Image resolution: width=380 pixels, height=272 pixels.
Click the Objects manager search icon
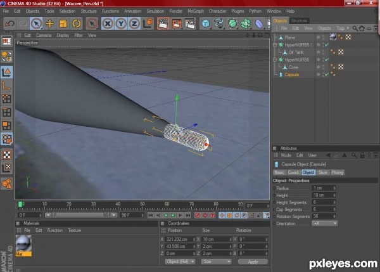355,29
